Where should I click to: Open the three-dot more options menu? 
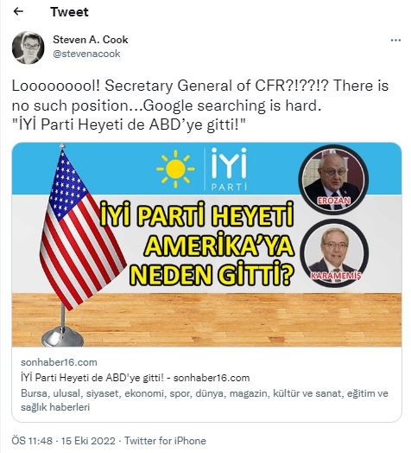395,40
